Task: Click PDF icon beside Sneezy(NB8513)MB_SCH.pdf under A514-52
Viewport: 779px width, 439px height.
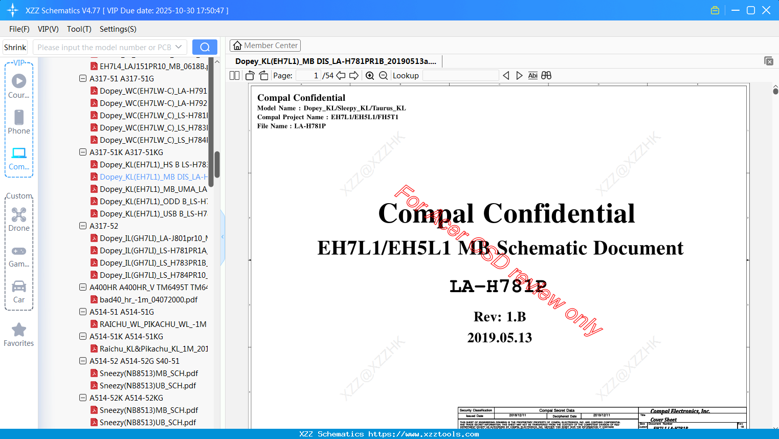Action: tap(94, 374)
